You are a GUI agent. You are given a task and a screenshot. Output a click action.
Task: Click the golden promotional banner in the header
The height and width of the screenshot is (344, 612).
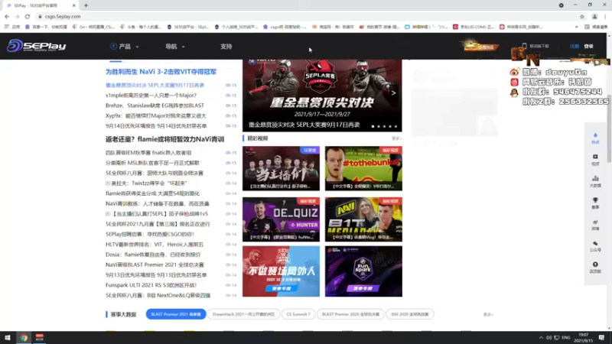point(480,46)
